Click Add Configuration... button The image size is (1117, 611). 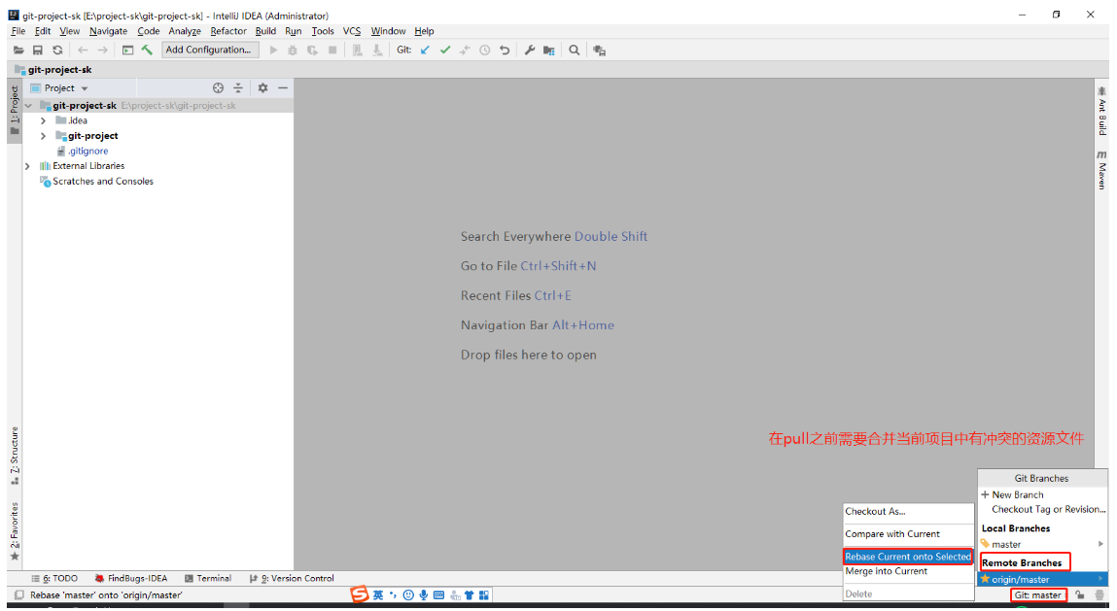(x=209, y=50)
